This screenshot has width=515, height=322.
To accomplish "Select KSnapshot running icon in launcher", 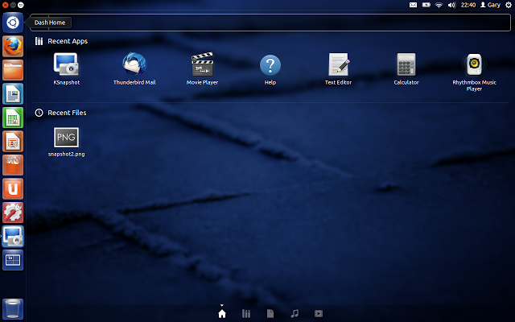I will (13, 236).
